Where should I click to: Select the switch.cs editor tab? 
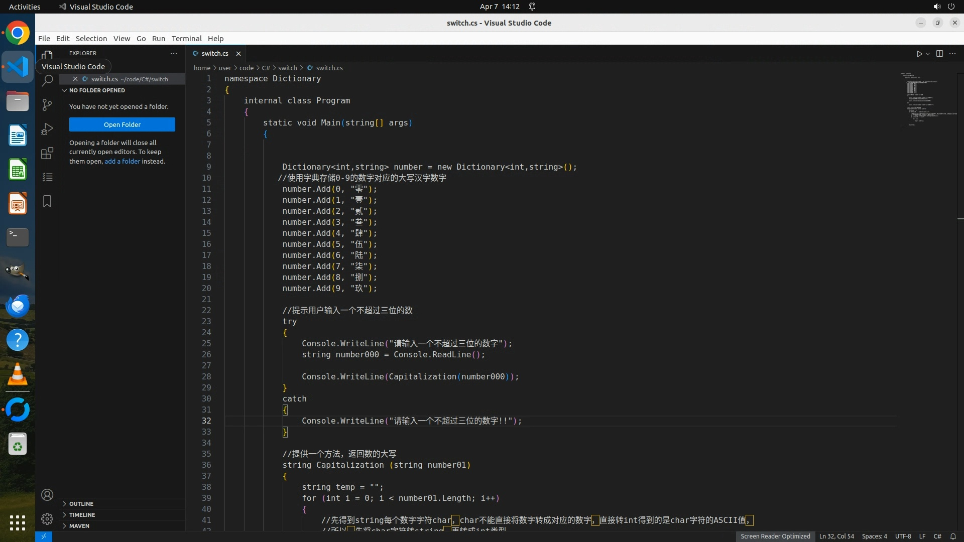tap(214, 54)
